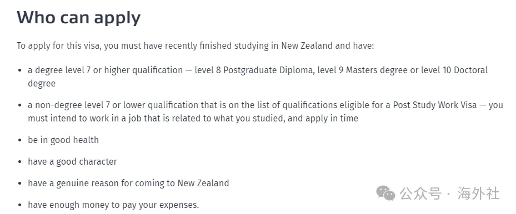Click the "level 8 Postgraduate Diploma" text
Viewport: 516px width, 214px height.
[x=254, y=70]
